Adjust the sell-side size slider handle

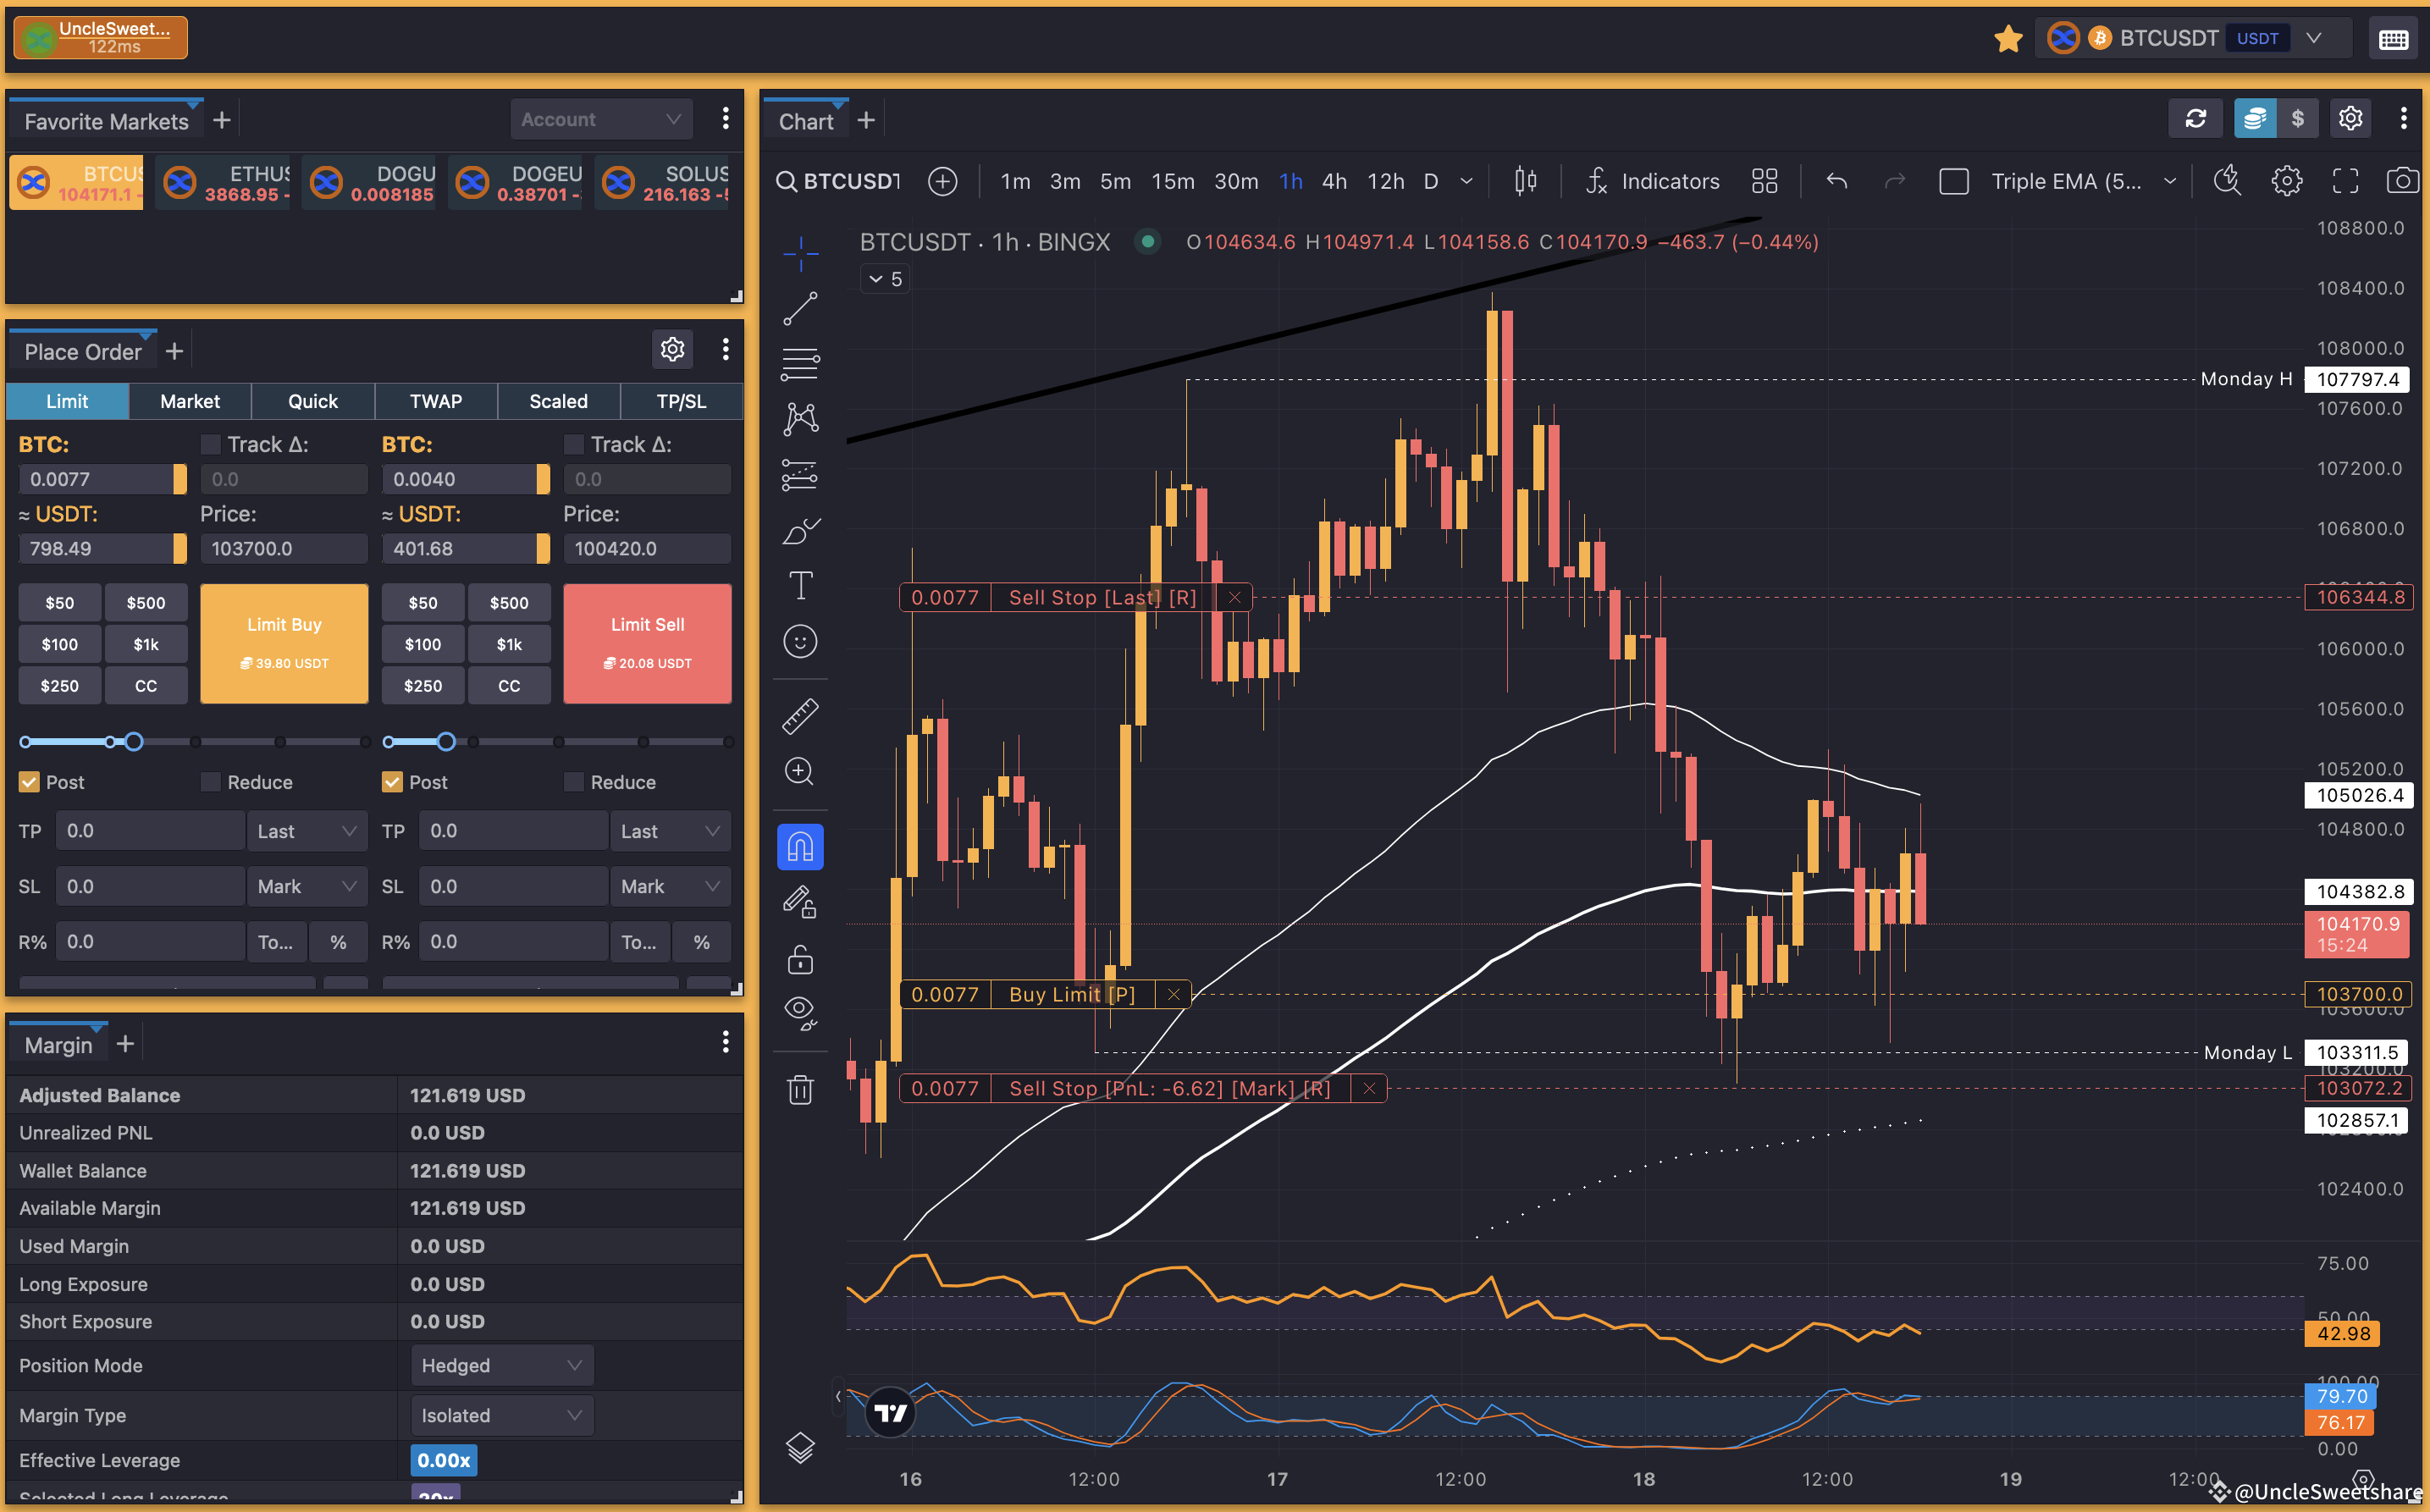(x=446, y=741)
